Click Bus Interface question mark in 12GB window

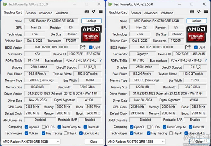click(x=206, y=60)
